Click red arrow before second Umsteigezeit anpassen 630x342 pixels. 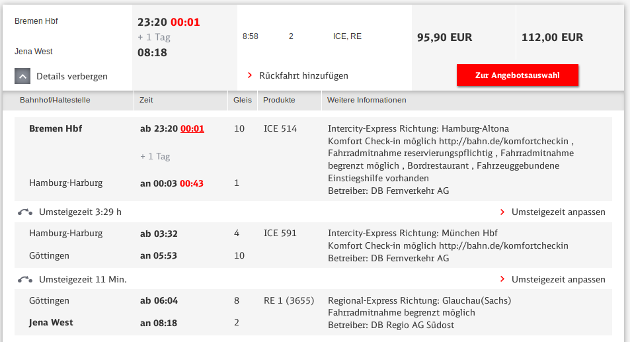tap(502, 279)
